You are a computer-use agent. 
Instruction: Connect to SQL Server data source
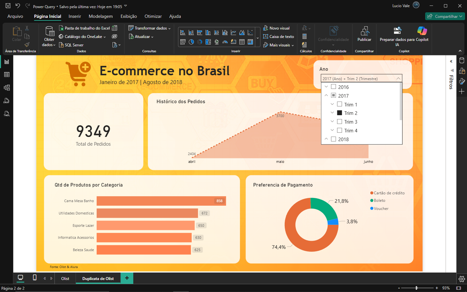(71, 45)
